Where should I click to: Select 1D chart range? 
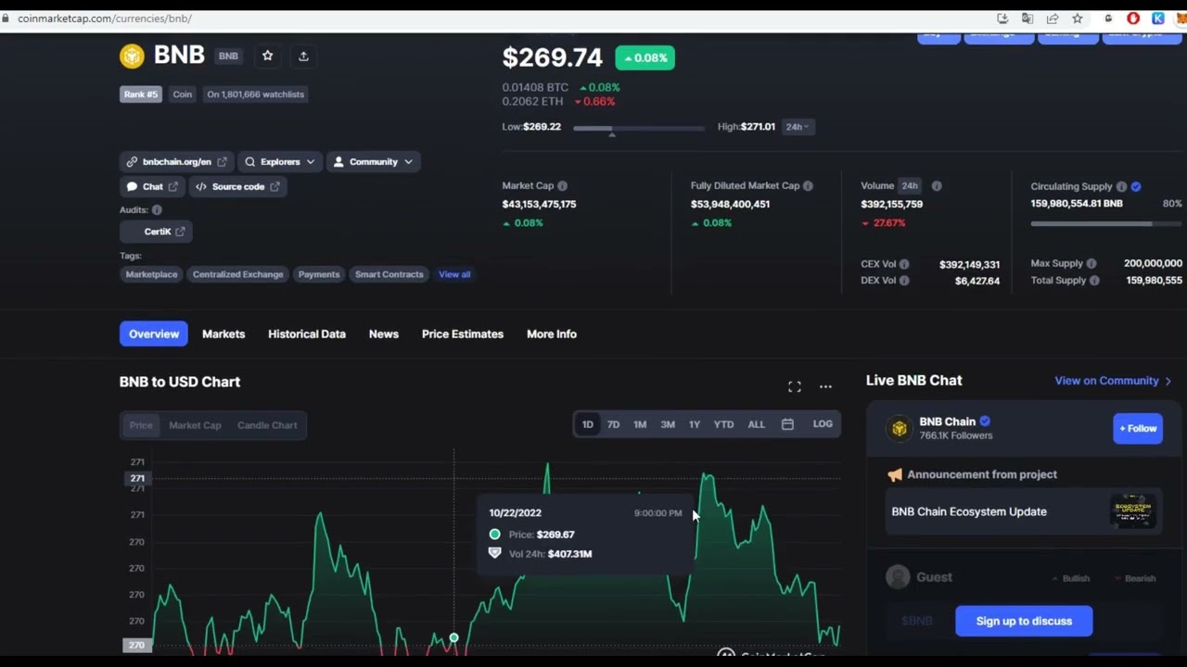587,424
